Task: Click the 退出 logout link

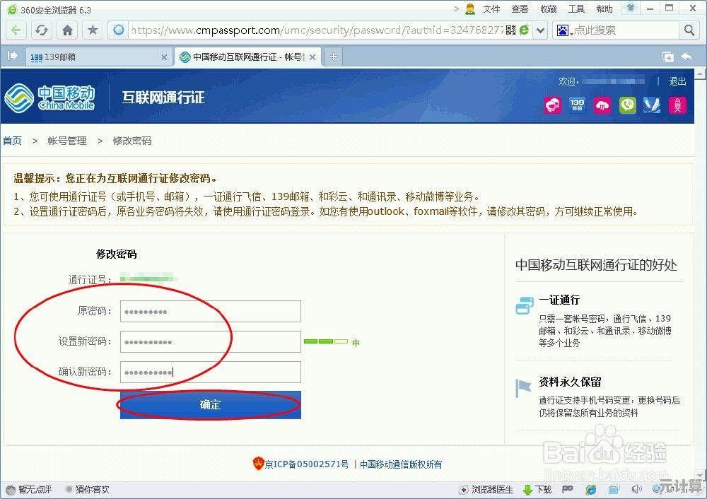Action: tap(677, 81)
